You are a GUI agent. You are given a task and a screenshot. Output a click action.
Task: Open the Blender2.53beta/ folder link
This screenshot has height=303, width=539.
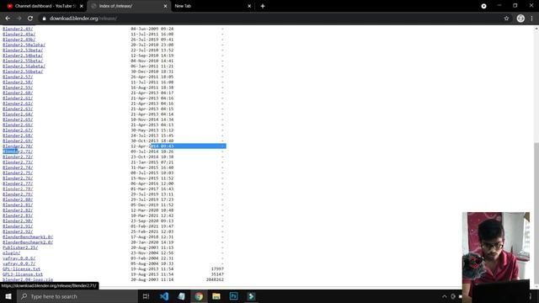click(23, 50)
